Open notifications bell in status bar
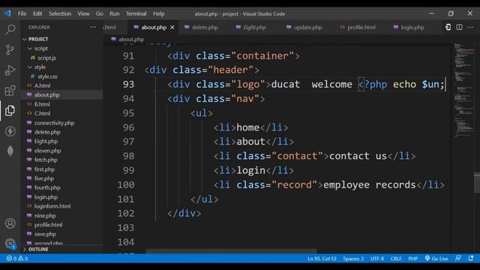 [x=471, y=258]
